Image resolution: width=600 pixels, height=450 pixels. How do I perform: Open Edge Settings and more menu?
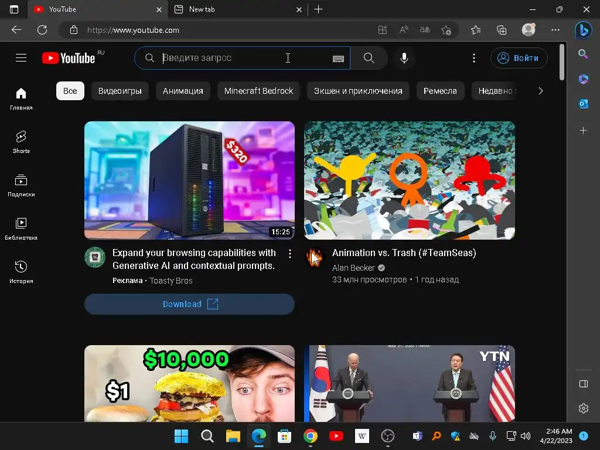555,30
